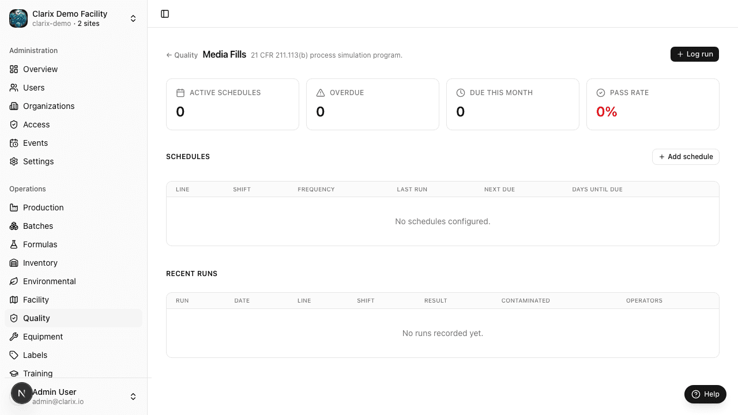Viewport: 738px width, 415px height.
Task: Add a new schedule
Action: point(686,157)
